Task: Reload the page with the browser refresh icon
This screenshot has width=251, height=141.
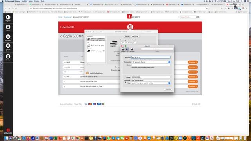Action: pyautogui.click(x=13, y=9)
